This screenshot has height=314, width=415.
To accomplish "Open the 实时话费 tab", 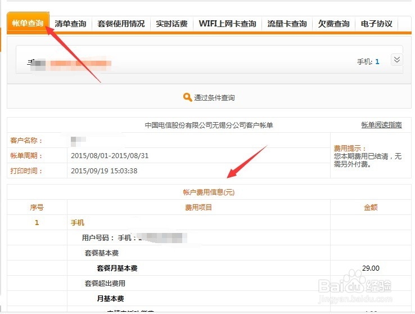I will tap(172, 24).
